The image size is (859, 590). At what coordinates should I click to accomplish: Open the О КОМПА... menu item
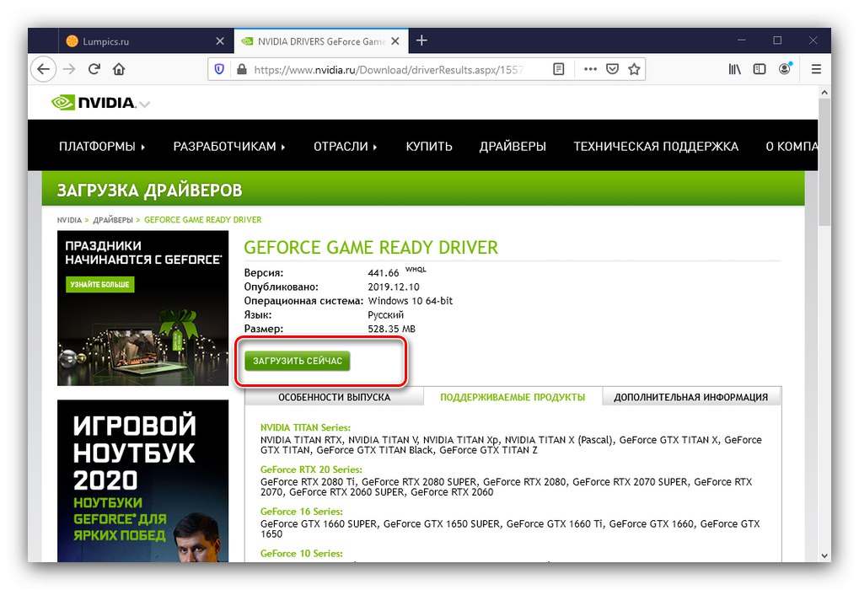(792, 147)
